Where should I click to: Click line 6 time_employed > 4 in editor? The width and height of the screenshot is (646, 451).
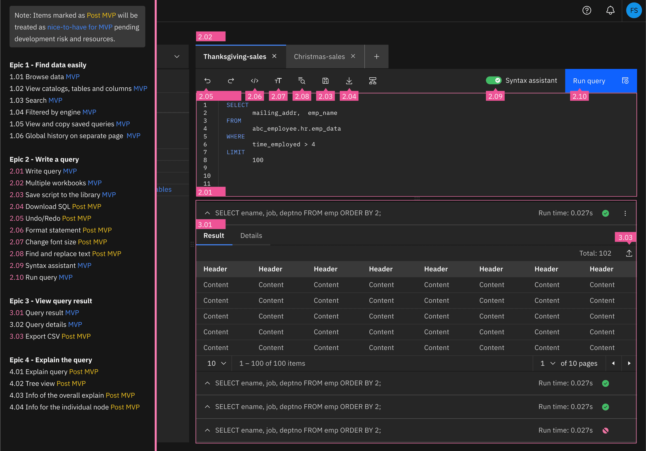click(x=284, y=145)
